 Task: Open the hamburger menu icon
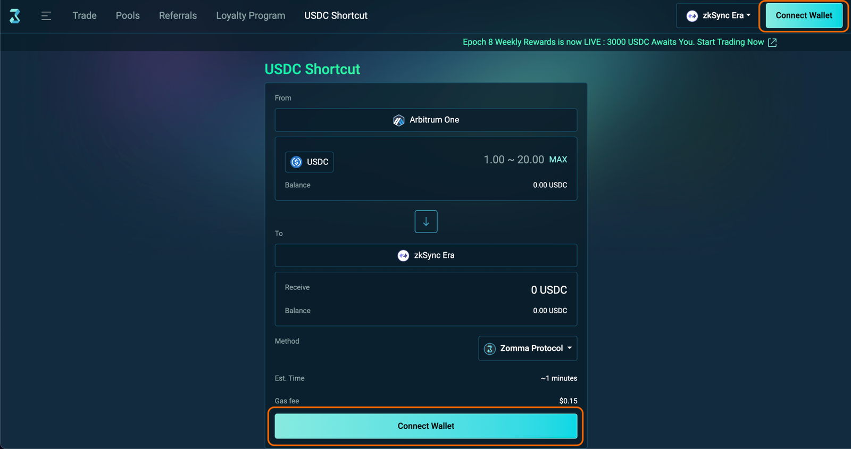46,16
